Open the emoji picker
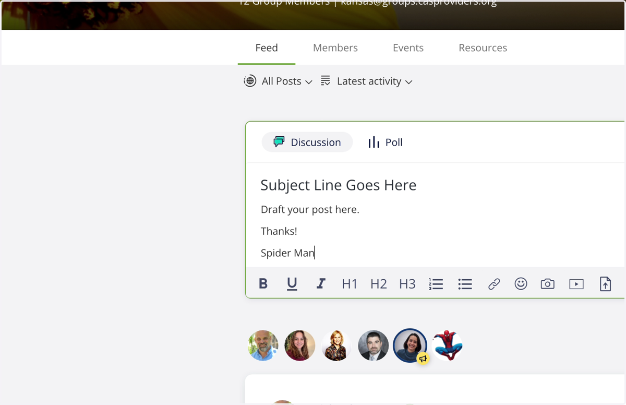This screenshot has height=405, width=626. coord(521,283)
